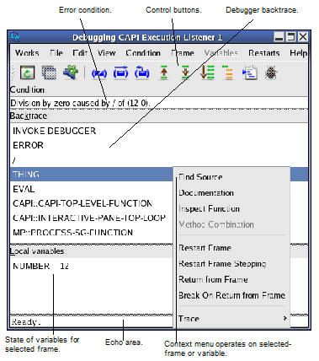
Task: Select the CAPI::CAPI-TOP-LEVEL-FUNCTION frame
Action: point(92,203)
